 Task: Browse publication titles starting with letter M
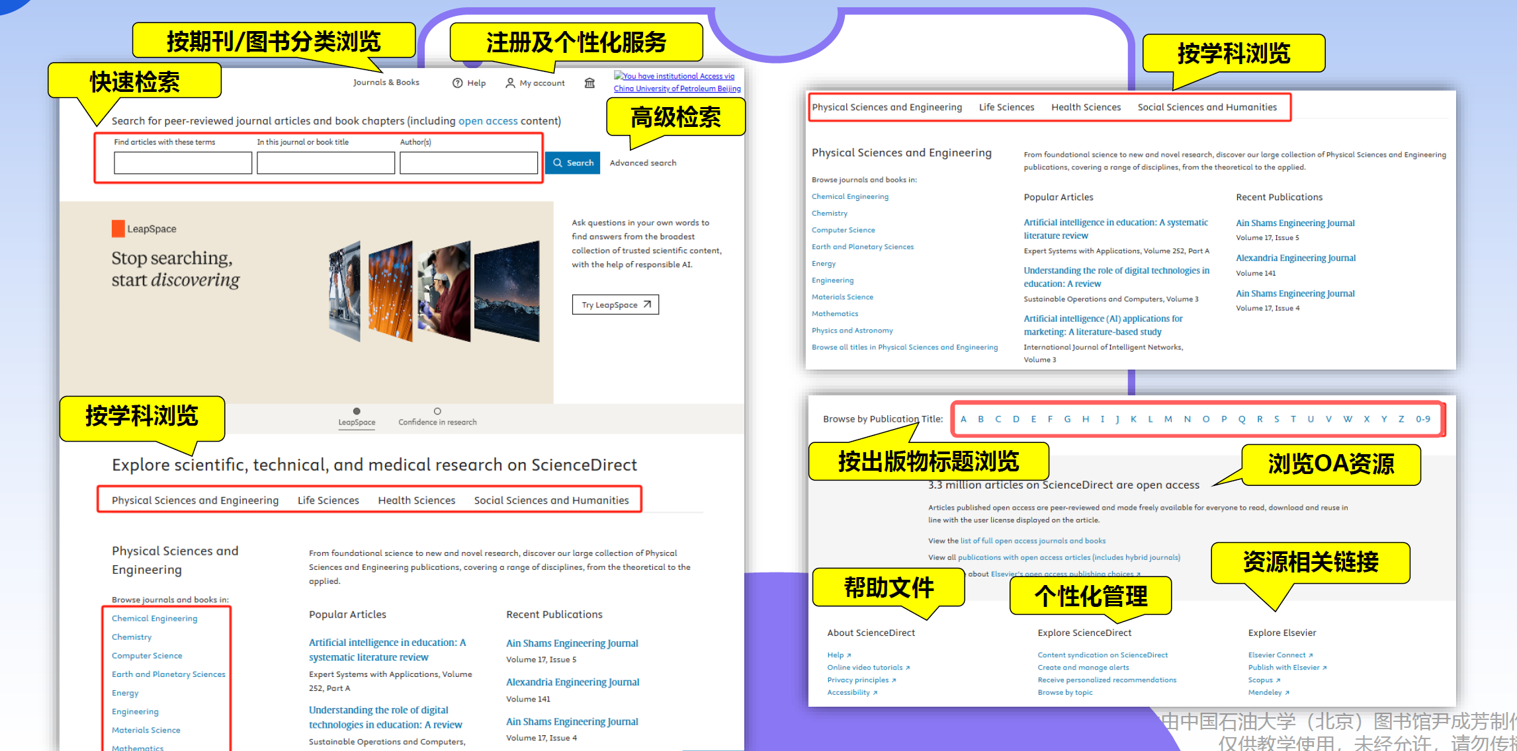[x=1168, y=419]
